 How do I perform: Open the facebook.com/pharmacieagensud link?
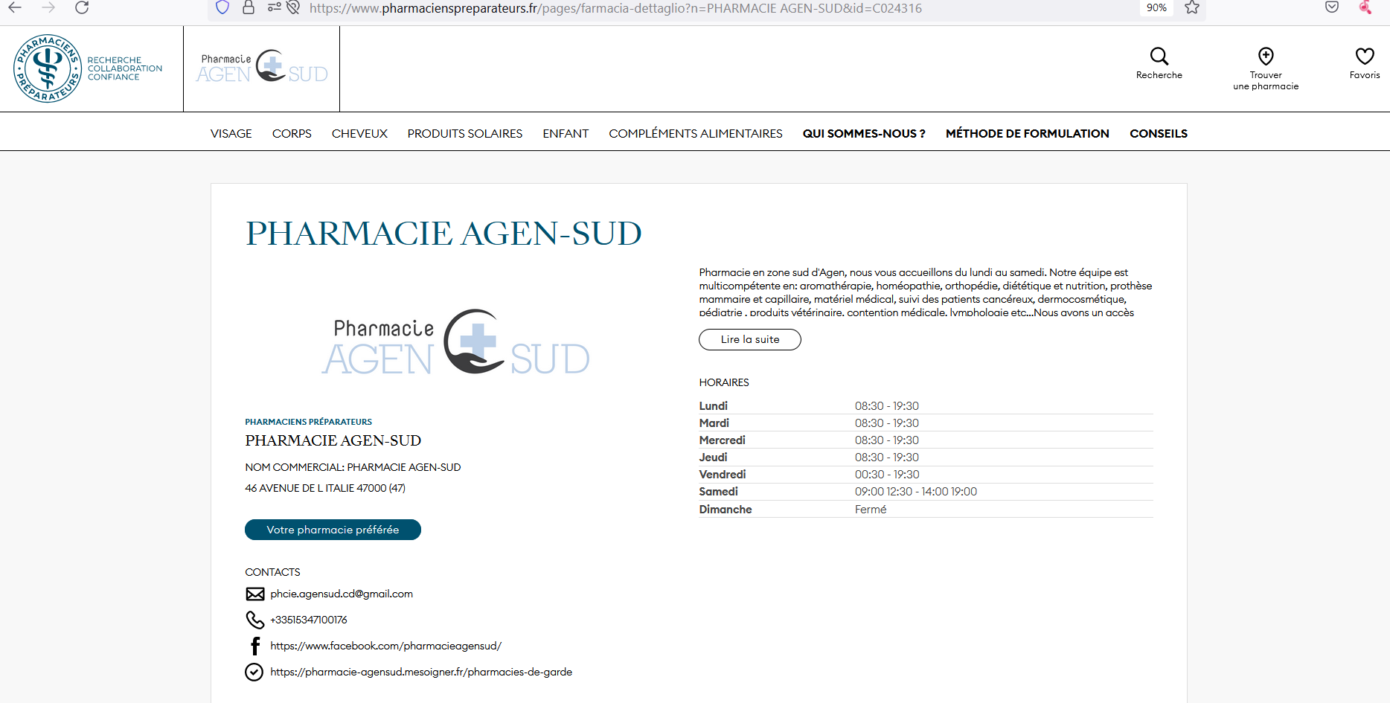pos(385,646)
